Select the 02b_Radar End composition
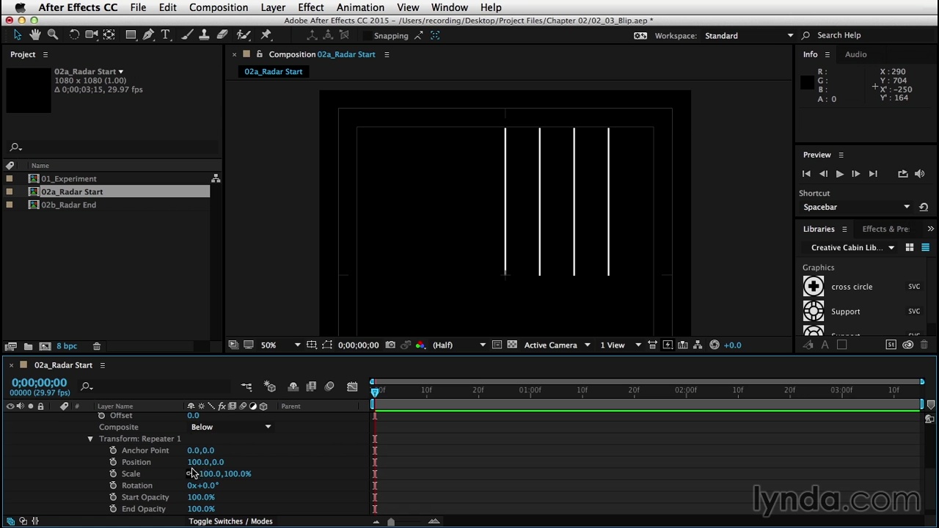The height and width of the screenshot is (528, 939). click(x=68, y=205)
